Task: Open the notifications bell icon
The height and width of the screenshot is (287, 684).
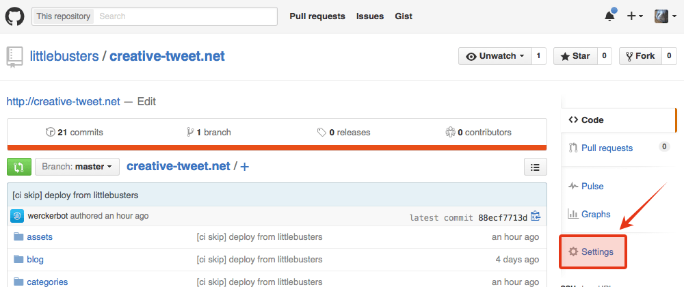Action: 609,16
